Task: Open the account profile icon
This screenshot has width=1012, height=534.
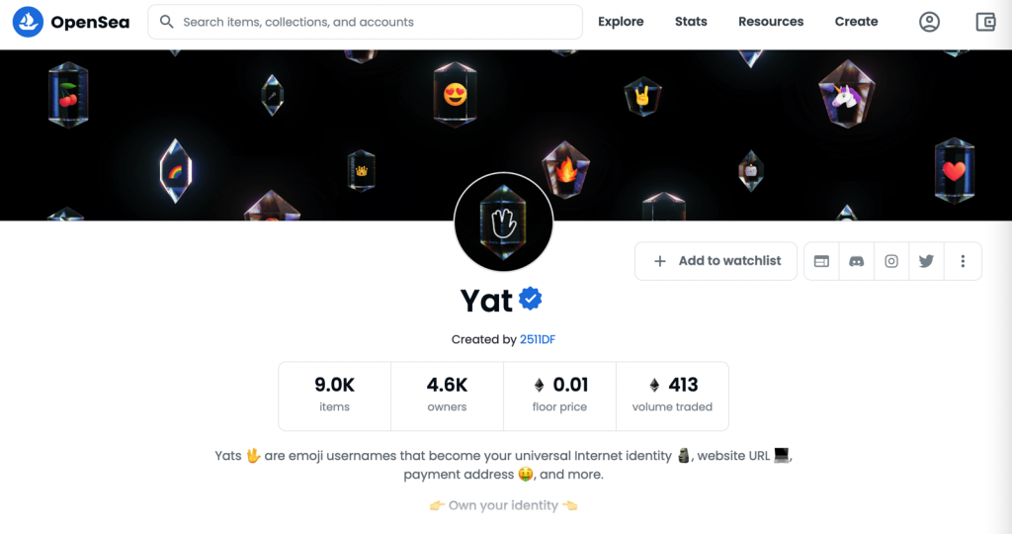Action: (929, 22)
